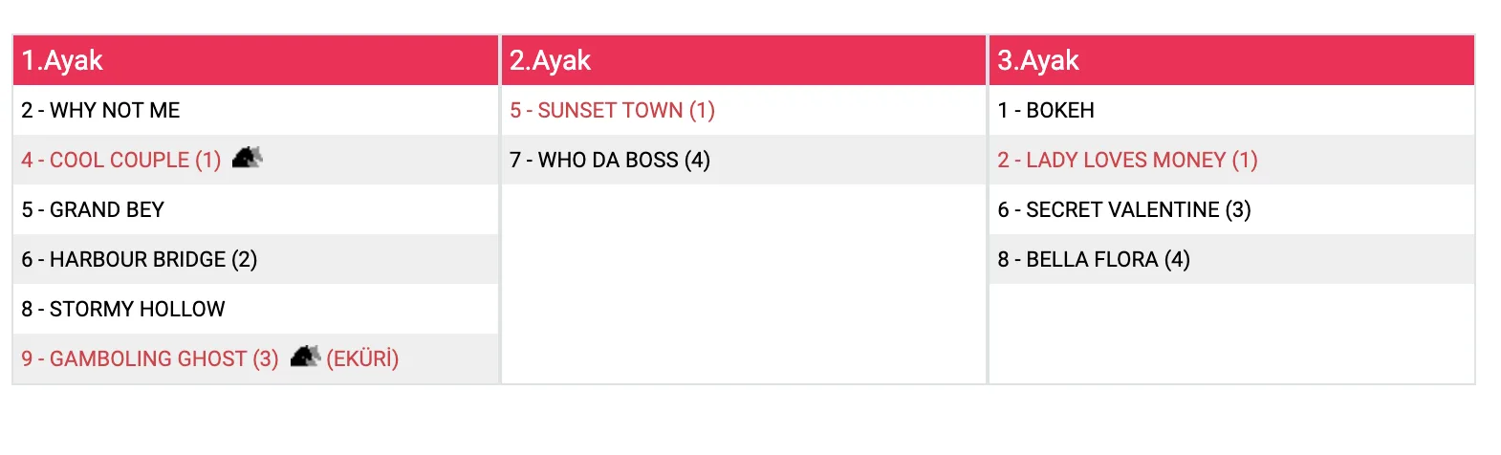Open 4 - COOL COUPLE (1) entry
This screenshot has width=1501, height=455.
click(x=120, y=161)
